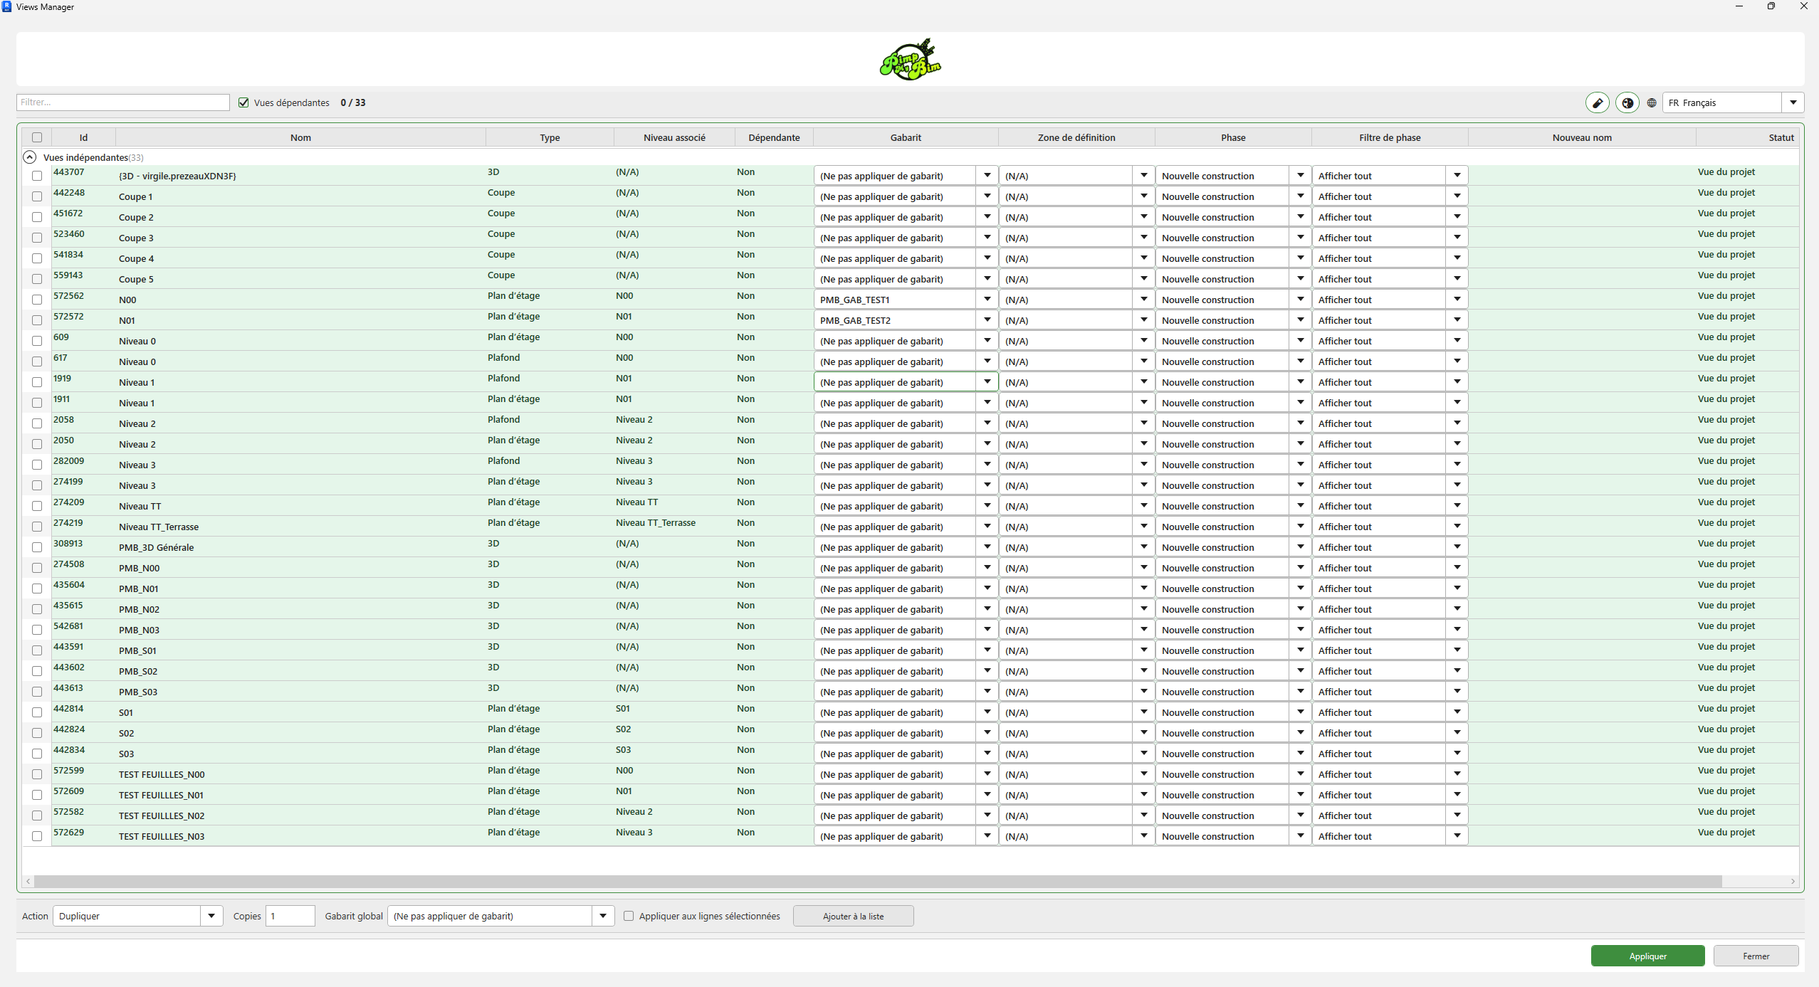
Task: Tick the checkbox for view N00
Action: [37, 300]
